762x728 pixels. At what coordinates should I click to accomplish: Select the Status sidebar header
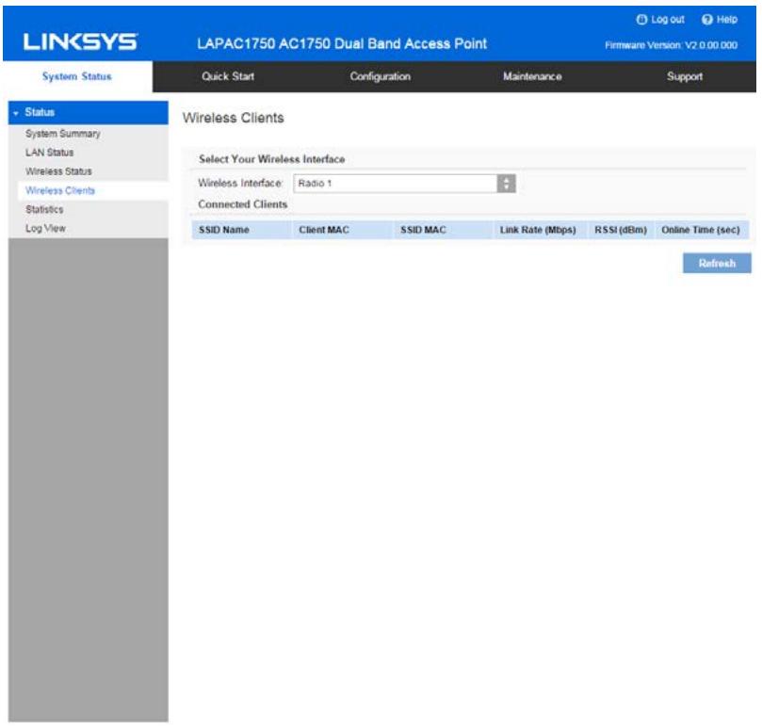[89, 113]
